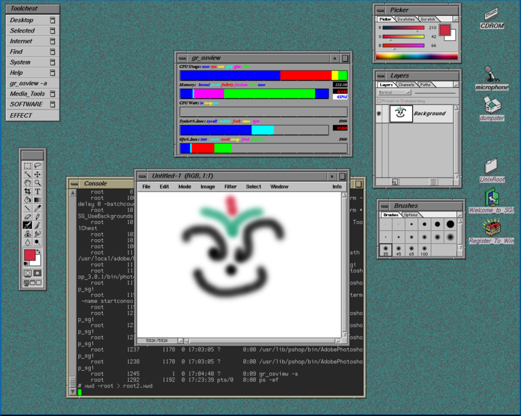Open the Select menu
The height and width of the screenshot is (416, 521).
[x=253, y=187]
